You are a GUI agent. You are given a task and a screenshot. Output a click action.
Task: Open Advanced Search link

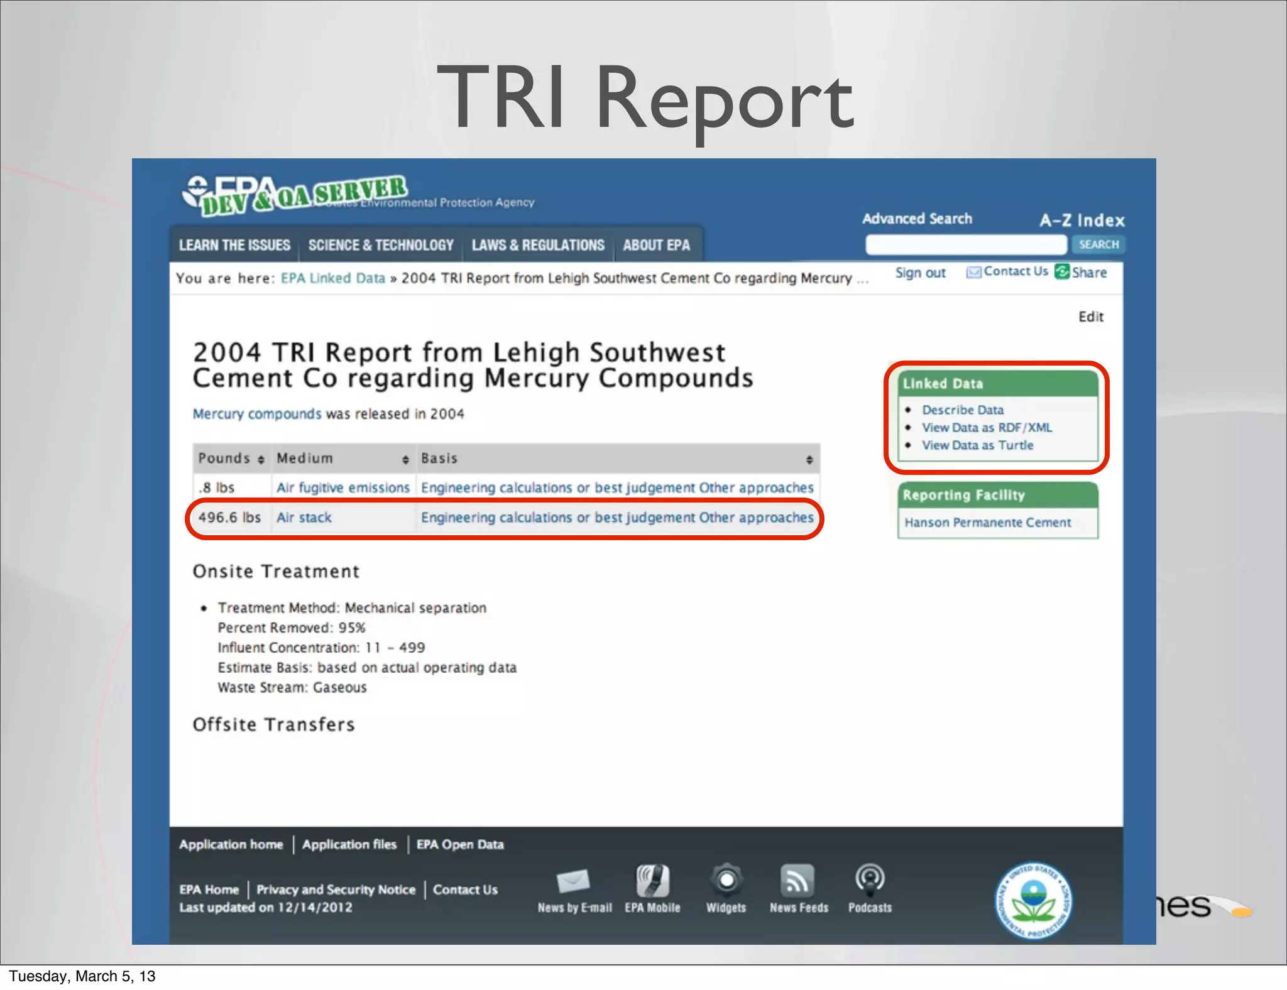tap(917, 219)
